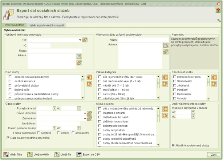Clear facility Adresa with eraser icon
Image resolution: width=223 pixels, height=160 pixels.
coord(166,52)
